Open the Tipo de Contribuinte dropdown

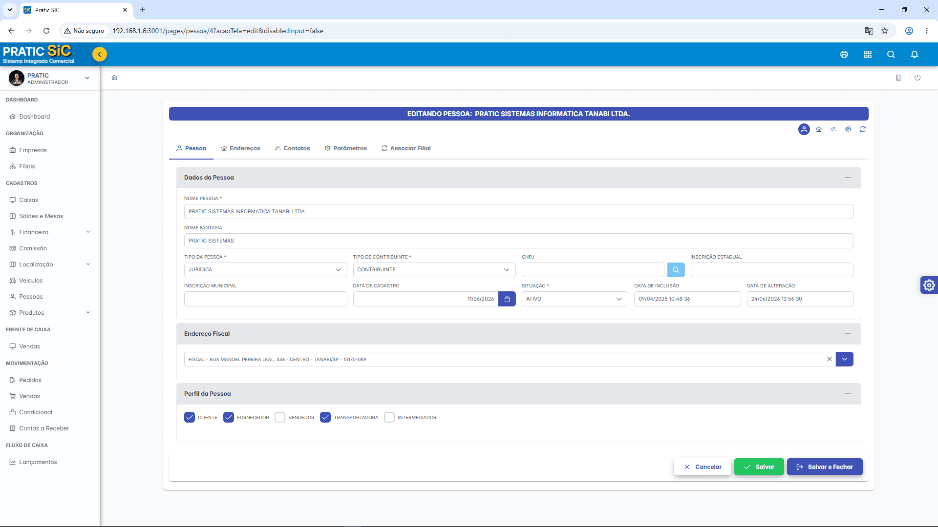tap(434, 270)
